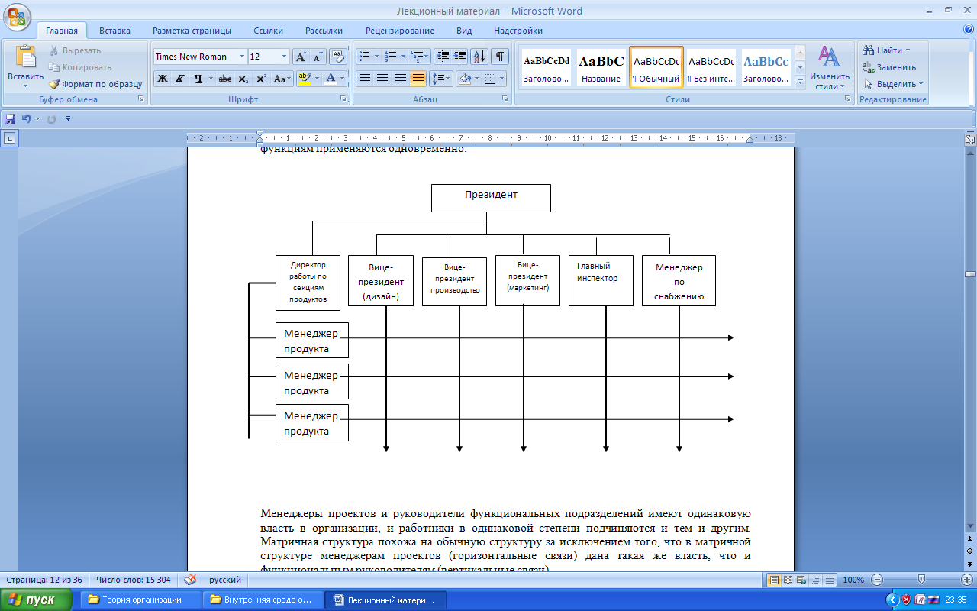Click Shrink Font icon

coord(318,57)
